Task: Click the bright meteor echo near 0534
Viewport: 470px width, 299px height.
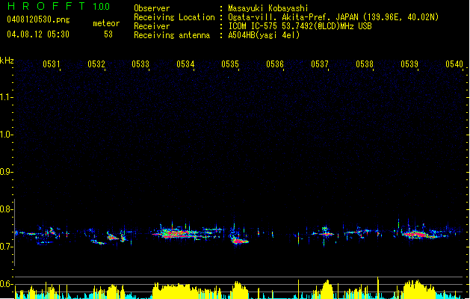Action: [177, 233]
